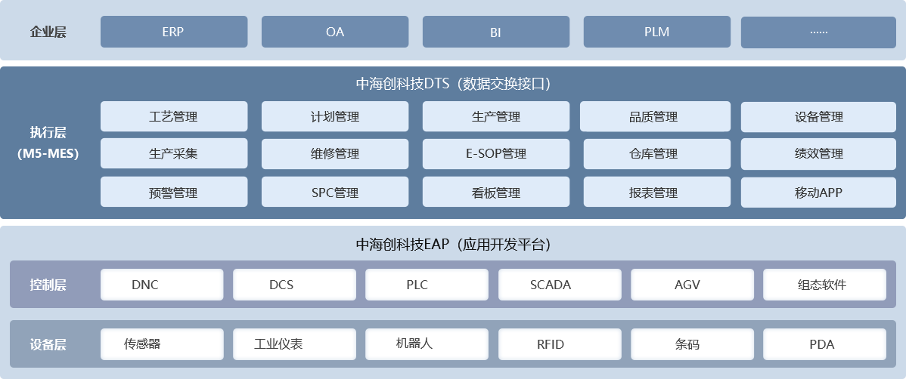This screenshot has height=379, width=906.
Task: Open 看板管理 module
Action: pos(496,192)
